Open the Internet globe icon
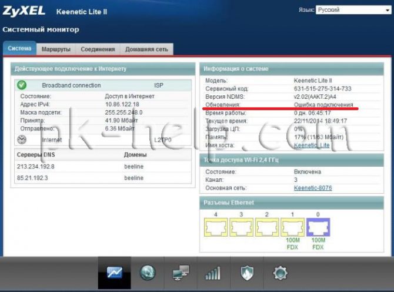394x292 pixels. coord(148,273)
